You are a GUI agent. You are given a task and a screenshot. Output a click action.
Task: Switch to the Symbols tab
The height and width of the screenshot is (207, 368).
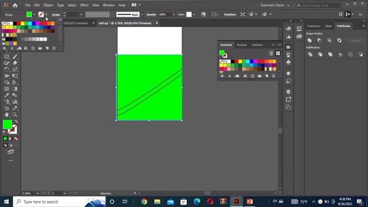pyautogui.click(x=257, y=45)
